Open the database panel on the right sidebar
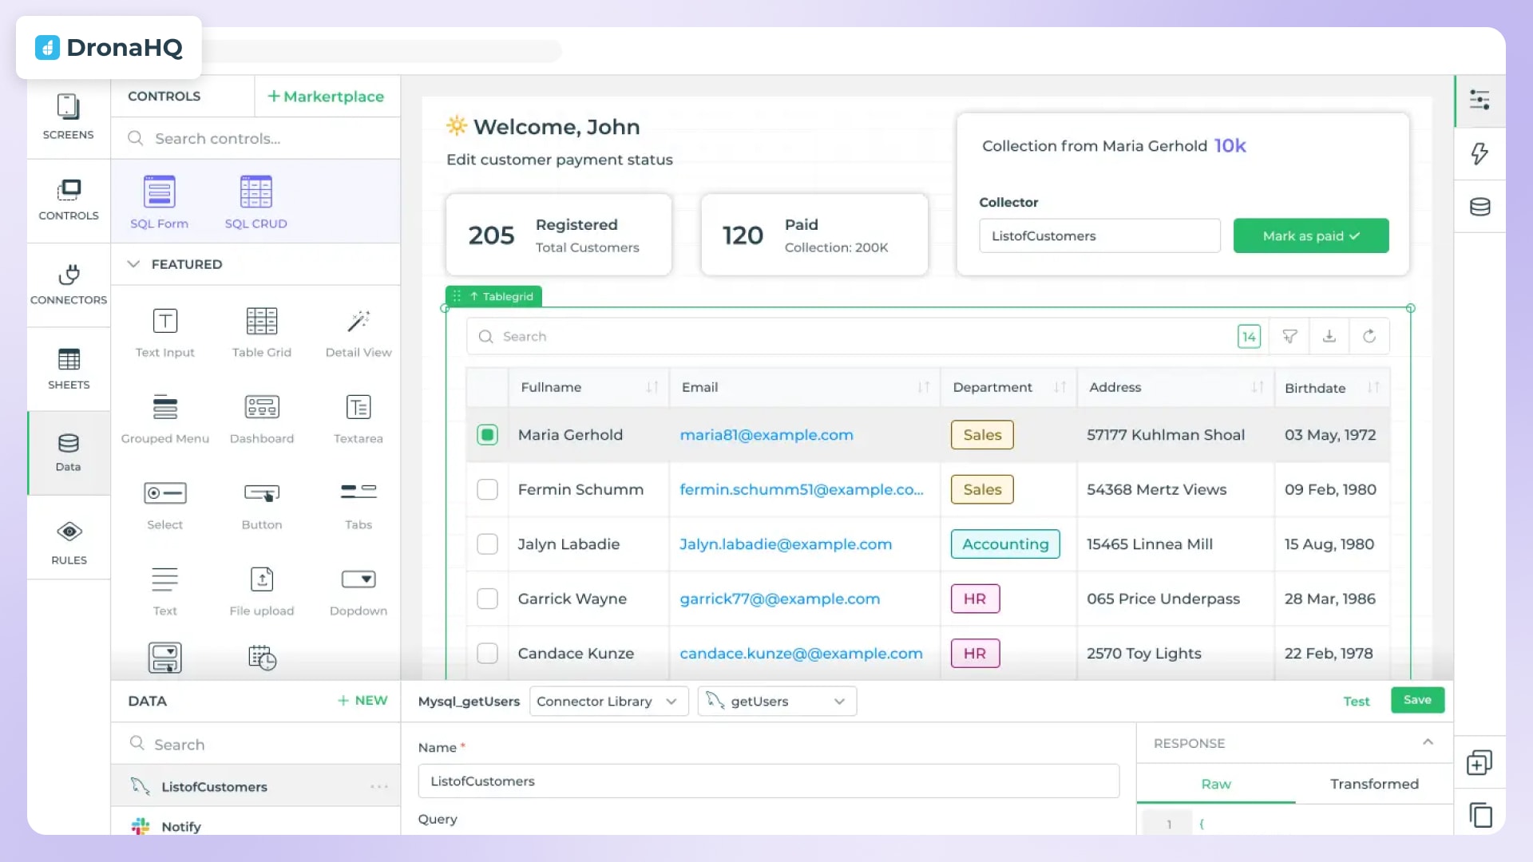The image size is (1533, 862). click(1481, 207)
